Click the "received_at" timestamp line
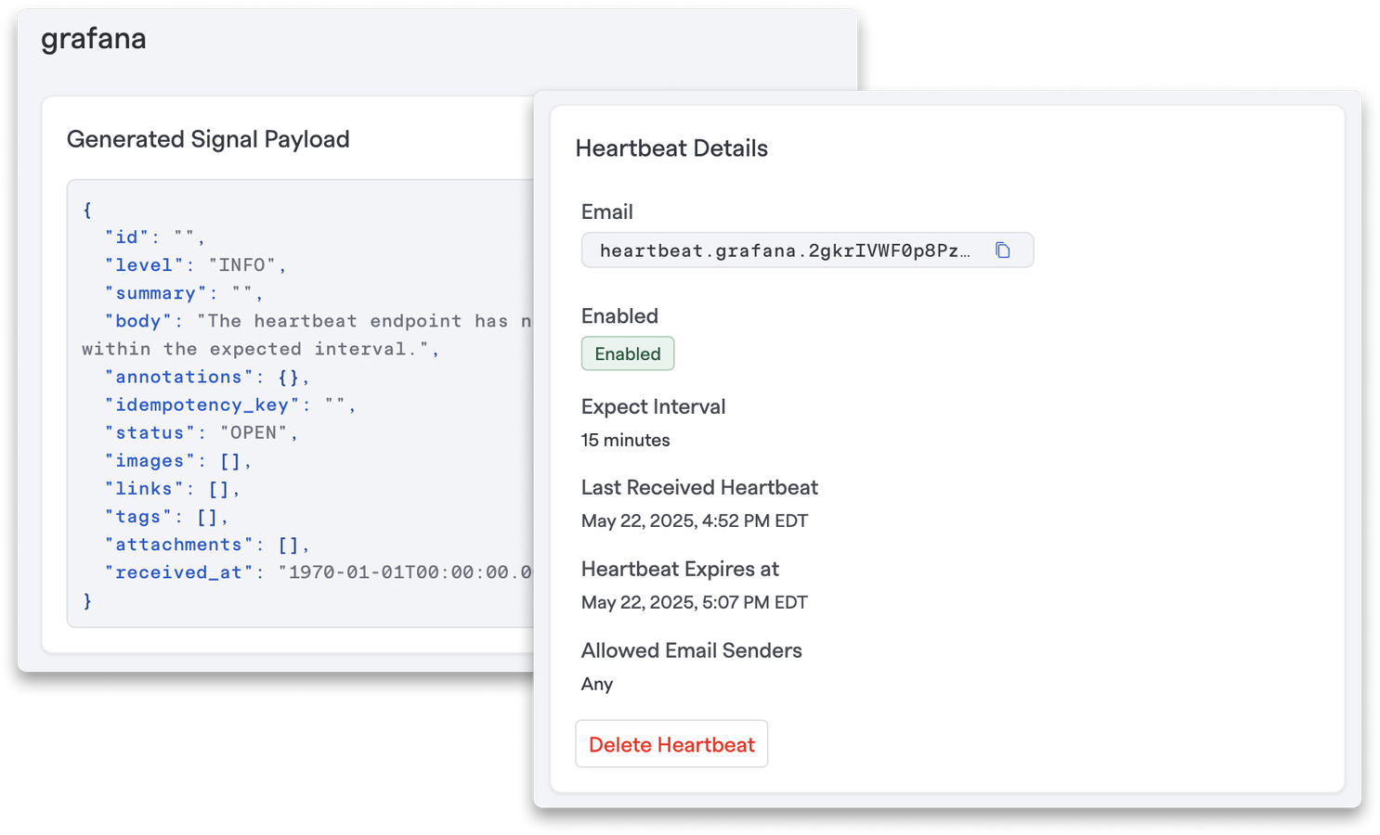Image resolution: width=1380 pixels, height=835 pixels. [319, 572]
